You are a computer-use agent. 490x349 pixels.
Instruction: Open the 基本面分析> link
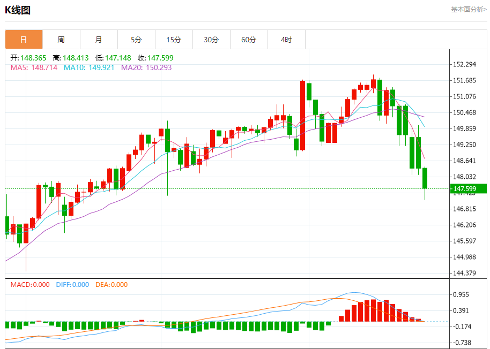coord(469,10)
